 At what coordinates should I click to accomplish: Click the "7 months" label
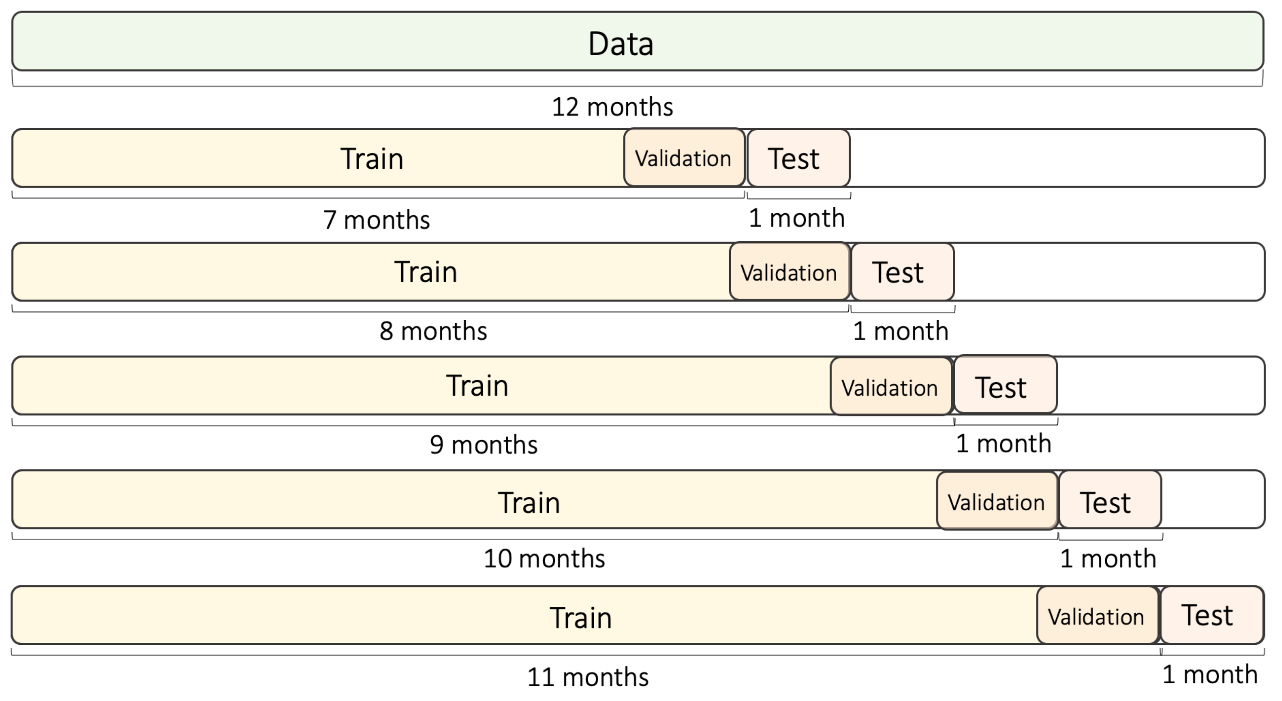[377, 219]
